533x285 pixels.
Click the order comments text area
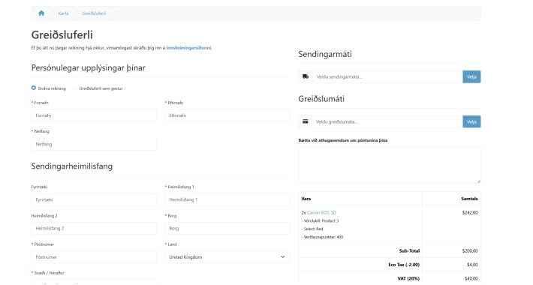tap(390, 165)
